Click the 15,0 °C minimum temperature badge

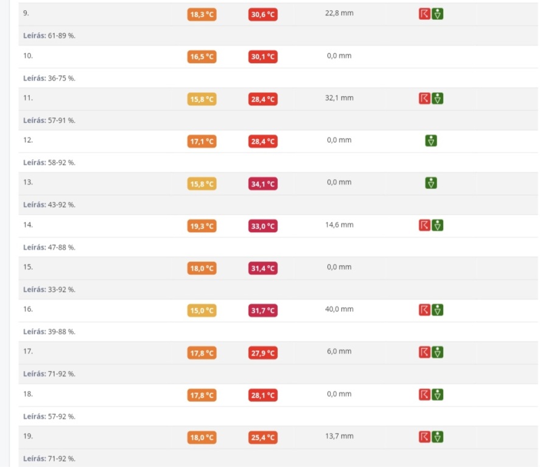click(x=202, y=311)
